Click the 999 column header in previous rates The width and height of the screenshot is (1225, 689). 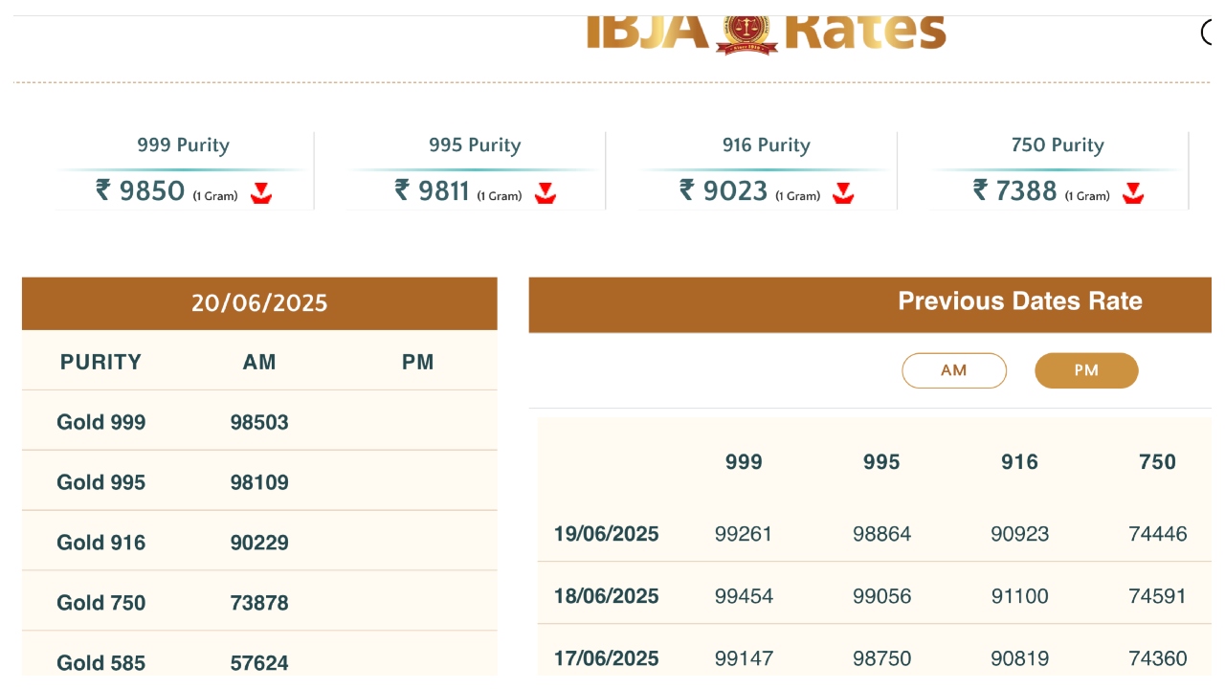pyautogui.click(x=744, y=462)
